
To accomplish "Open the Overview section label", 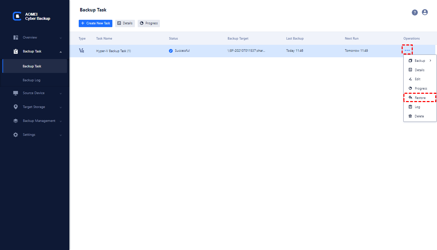I will point(30,37).
